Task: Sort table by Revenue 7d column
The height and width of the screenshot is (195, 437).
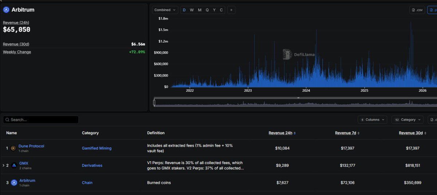Action: click(347, 133)
